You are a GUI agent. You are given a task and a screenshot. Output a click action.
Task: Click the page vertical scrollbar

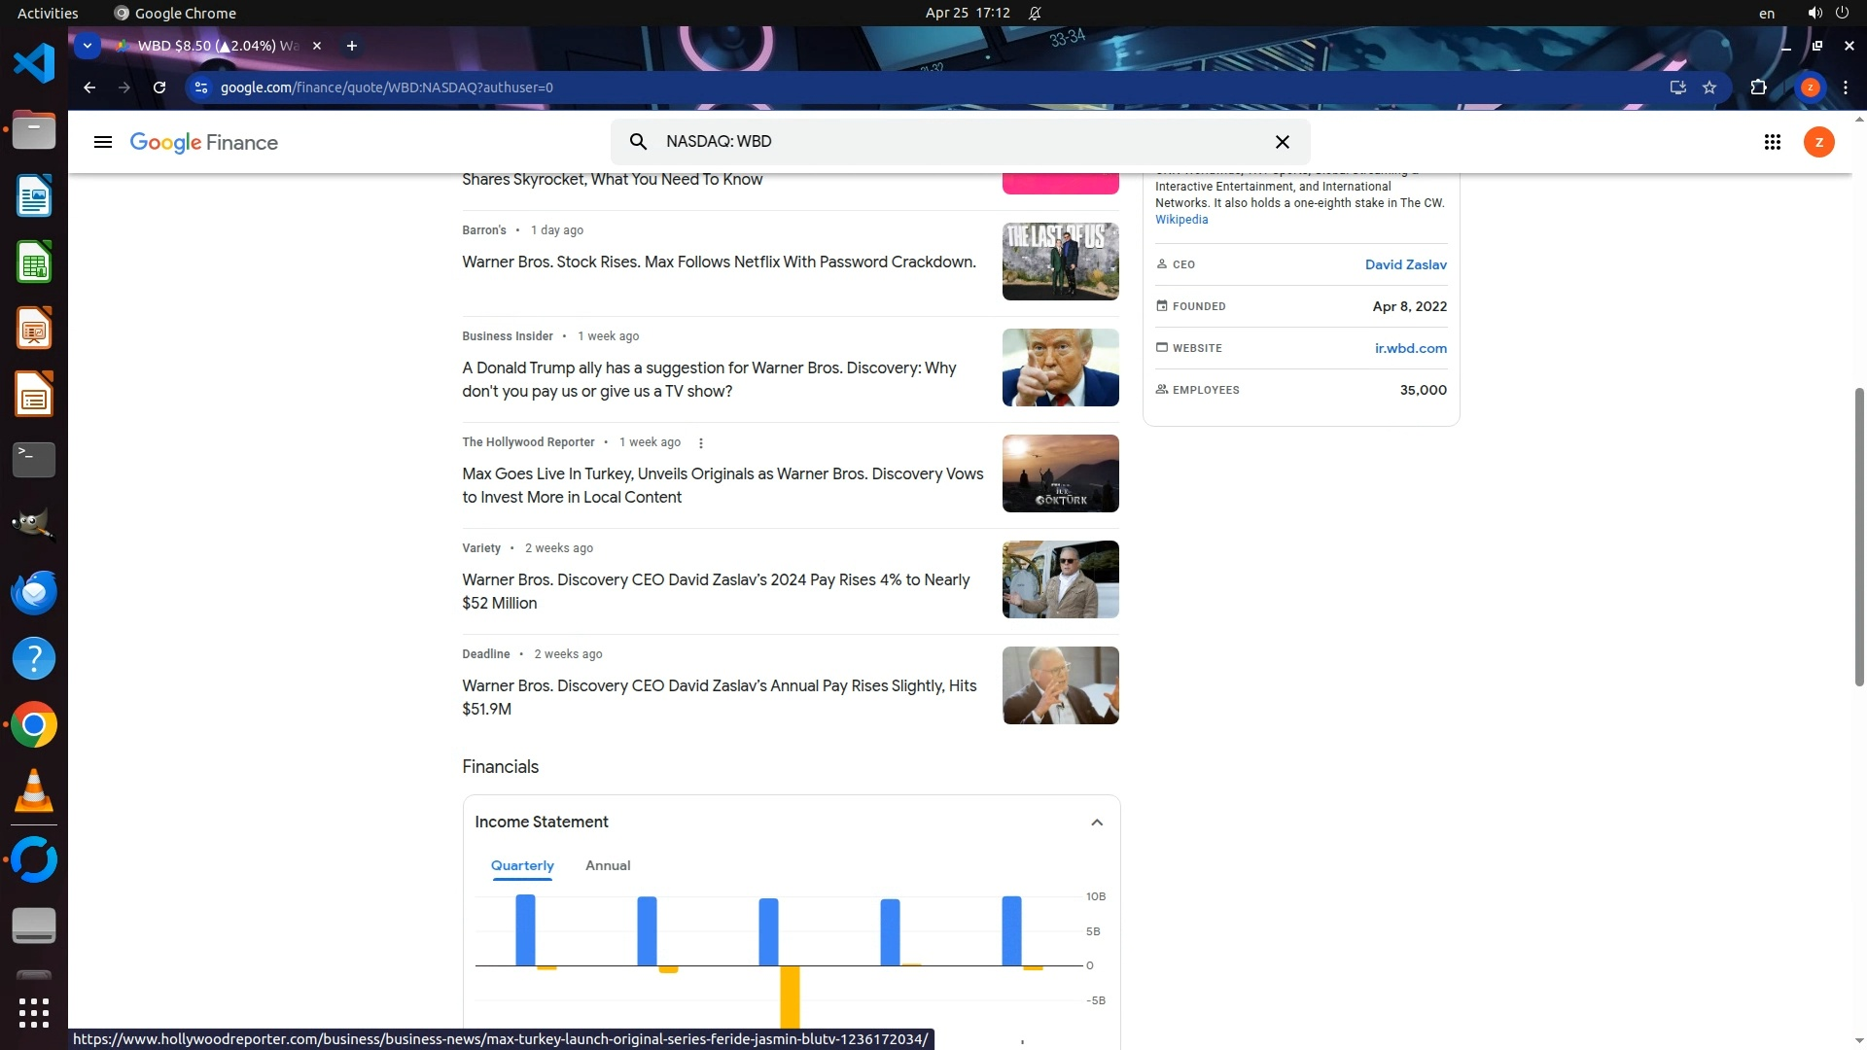(x=1859, y=537)
